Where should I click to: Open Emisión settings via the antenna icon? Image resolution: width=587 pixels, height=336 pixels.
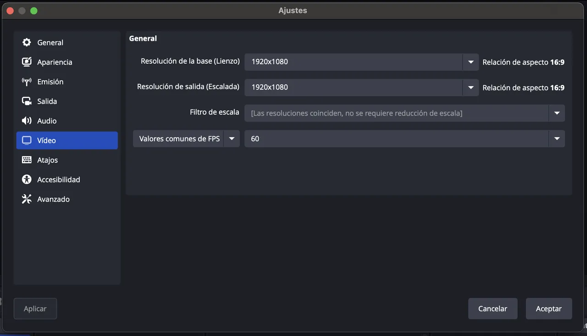tap(27, 82)
